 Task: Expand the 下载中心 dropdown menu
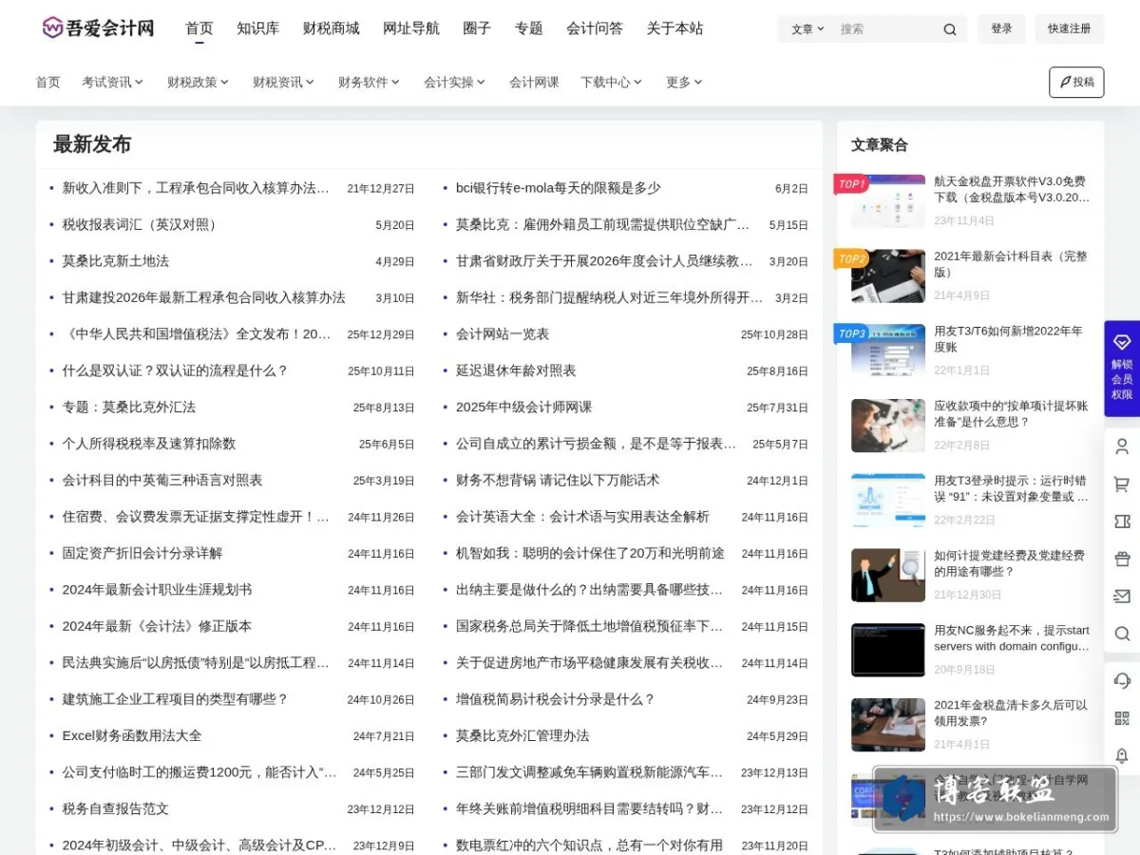pyautogui.click(x=611, y=83)
